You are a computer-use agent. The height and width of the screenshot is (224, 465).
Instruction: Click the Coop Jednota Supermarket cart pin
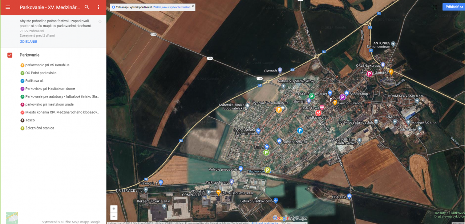click(258, 131)
